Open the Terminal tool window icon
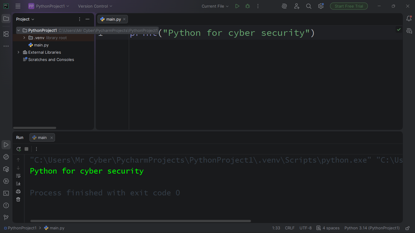Image resolution: width=415 pixels, height=233 pixels. click(x=6, y=193)
